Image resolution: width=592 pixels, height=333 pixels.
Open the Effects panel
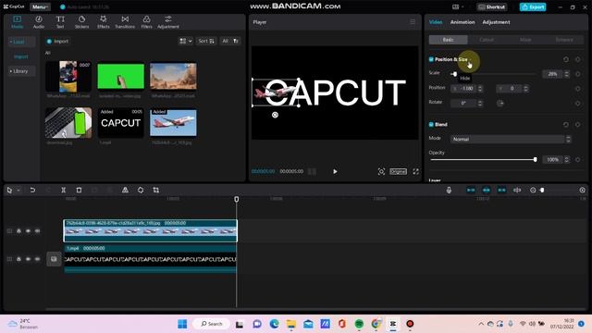tap(103, 22)
